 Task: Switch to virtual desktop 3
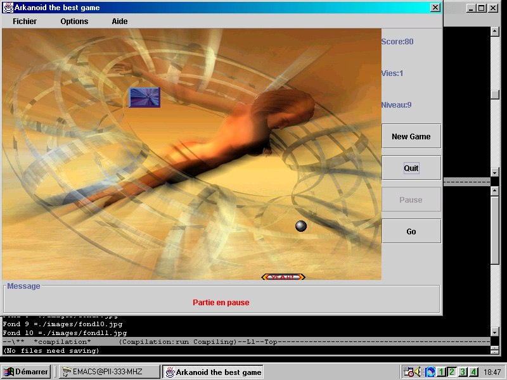(463, 372)
